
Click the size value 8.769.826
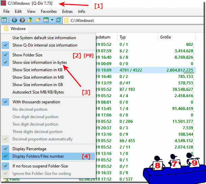pos(184,57)
